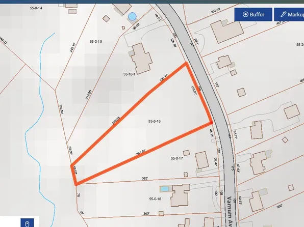Viewport: 304px width, 227px height.
Task: Click the 392' lot line dimension
Action: 145,179
